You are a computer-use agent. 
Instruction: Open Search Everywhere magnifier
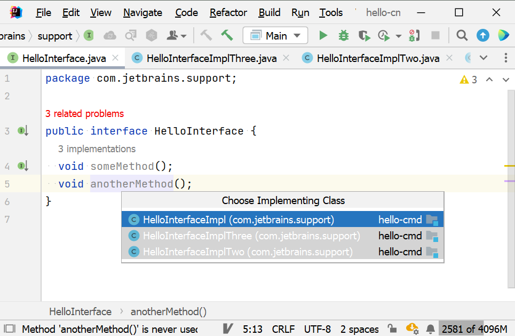pos(462,35)
